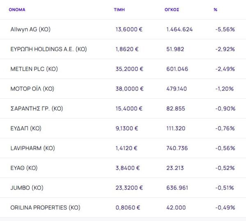
Task: Click LAVIPHARM volume 740.736 cell
Action: click(177, 148)
